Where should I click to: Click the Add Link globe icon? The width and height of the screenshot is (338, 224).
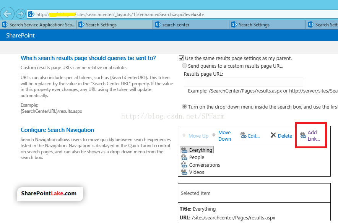[x=303, y=135]
